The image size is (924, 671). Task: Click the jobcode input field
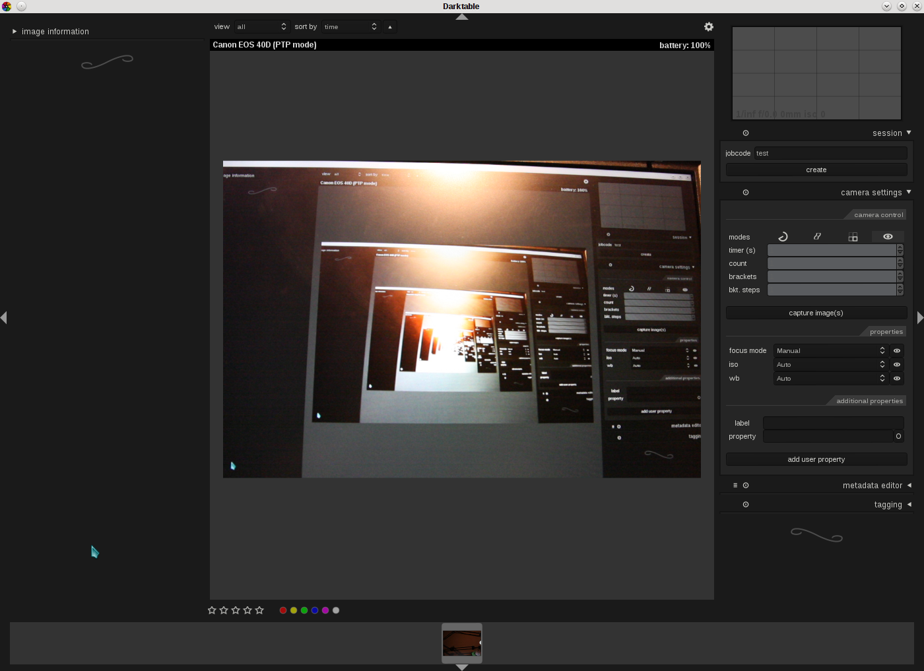click(830, 153)
